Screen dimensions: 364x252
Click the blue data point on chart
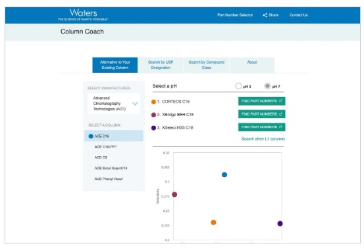224,175
